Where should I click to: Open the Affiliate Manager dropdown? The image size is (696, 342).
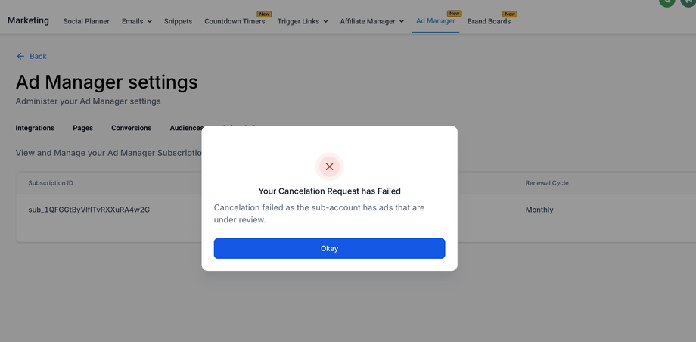371,21
